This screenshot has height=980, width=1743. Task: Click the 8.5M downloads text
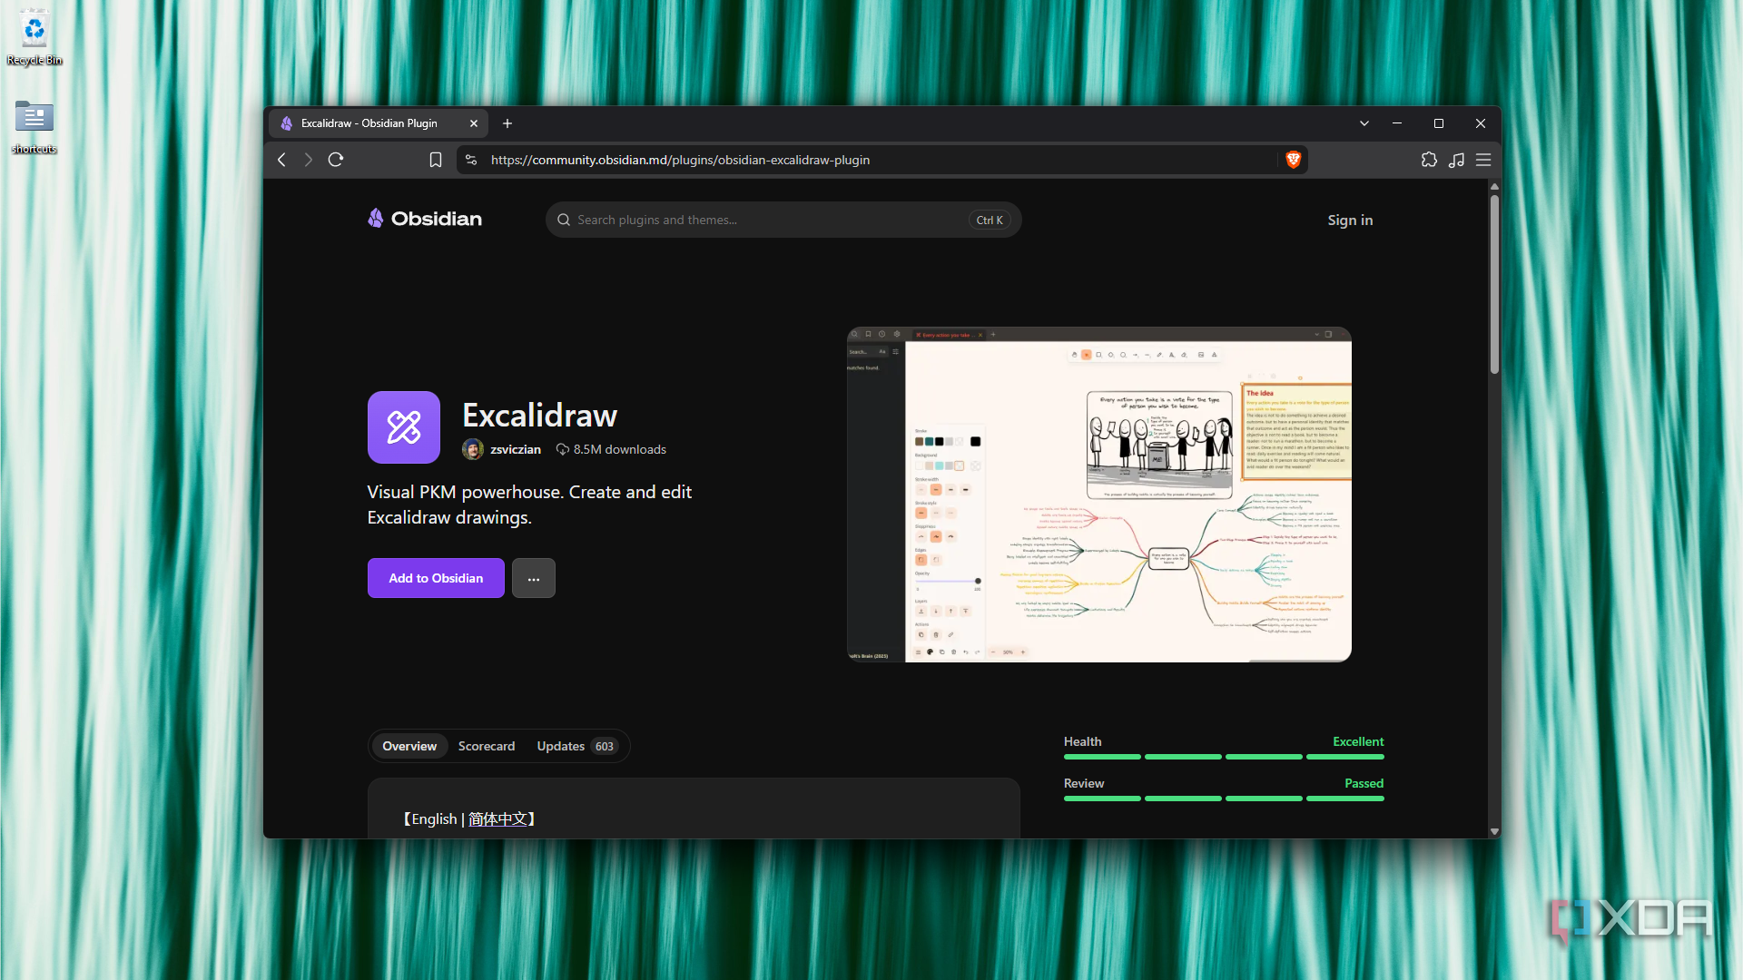click(x=620, y=449)
